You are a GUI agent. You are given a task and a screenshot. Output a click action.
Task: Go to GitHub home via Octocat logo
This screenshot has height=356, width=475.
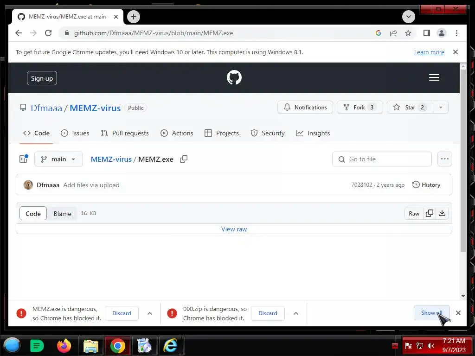click(x=234, y=77)
